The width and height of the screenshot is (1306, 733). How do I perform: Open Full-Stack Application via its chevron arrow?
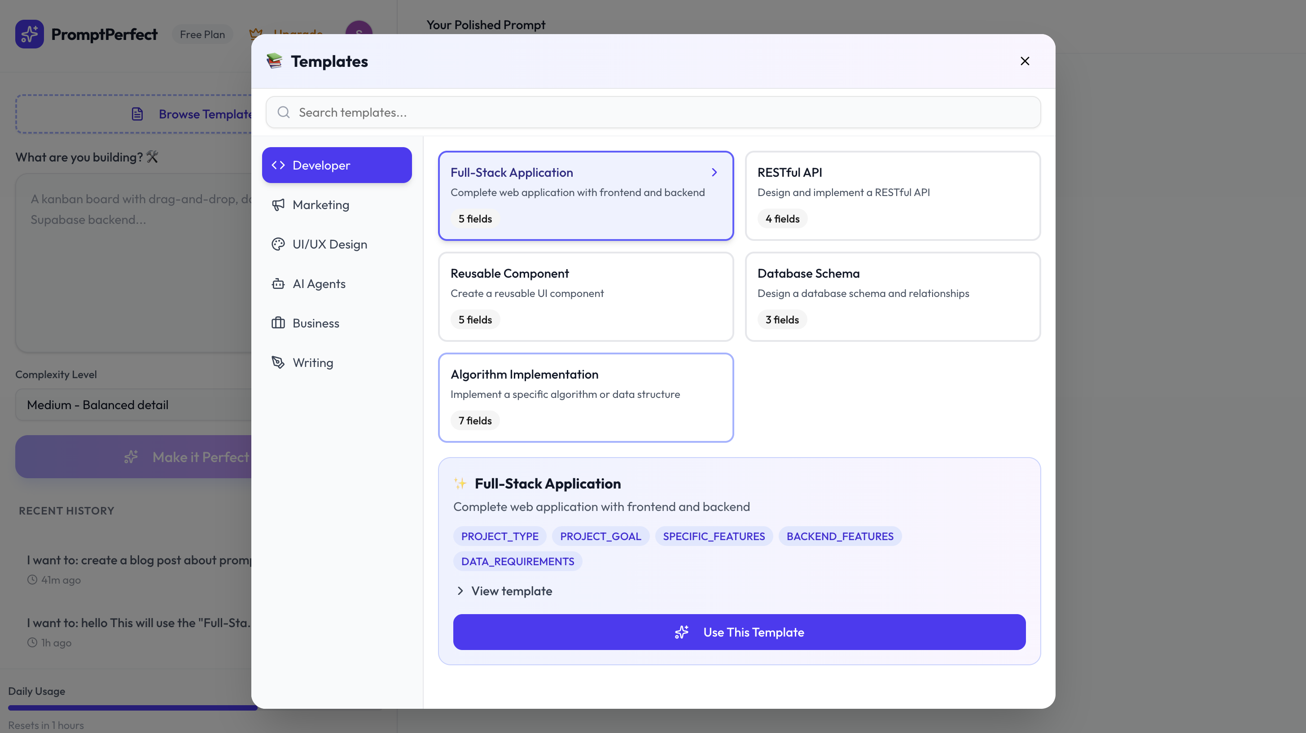point(714,172)
